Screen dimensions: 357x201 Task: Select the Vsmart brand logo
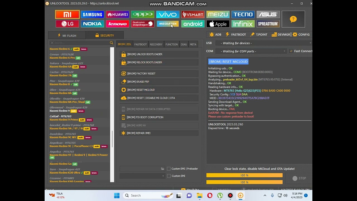pos(193,15)
